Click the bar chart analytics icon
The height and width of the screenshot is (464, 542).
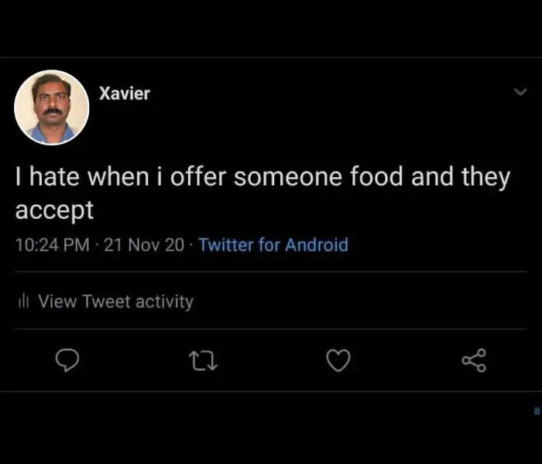point(23,302)
